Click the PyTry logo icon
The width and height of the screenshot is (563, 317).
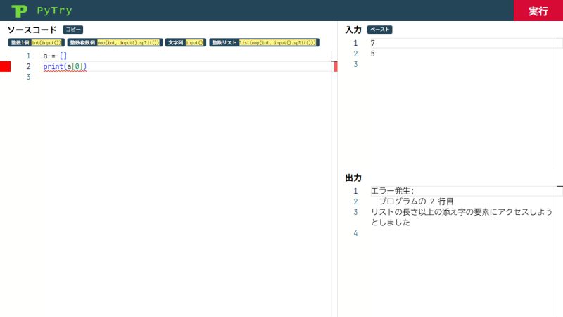click(19, 11)
